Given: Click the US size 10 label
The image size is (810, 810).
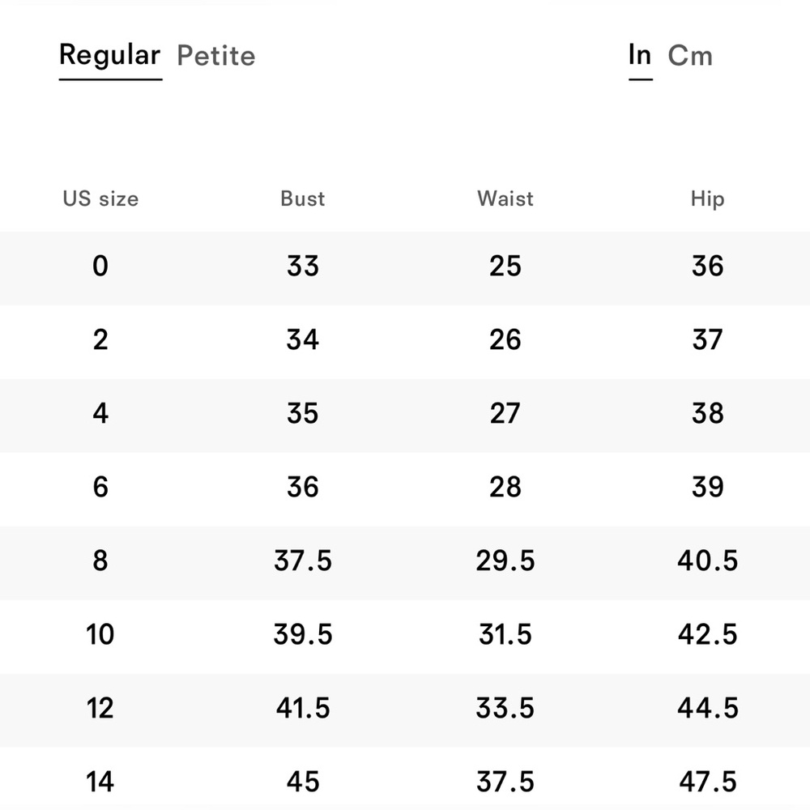Looking at the screenshot, I should tap(100, 635).
